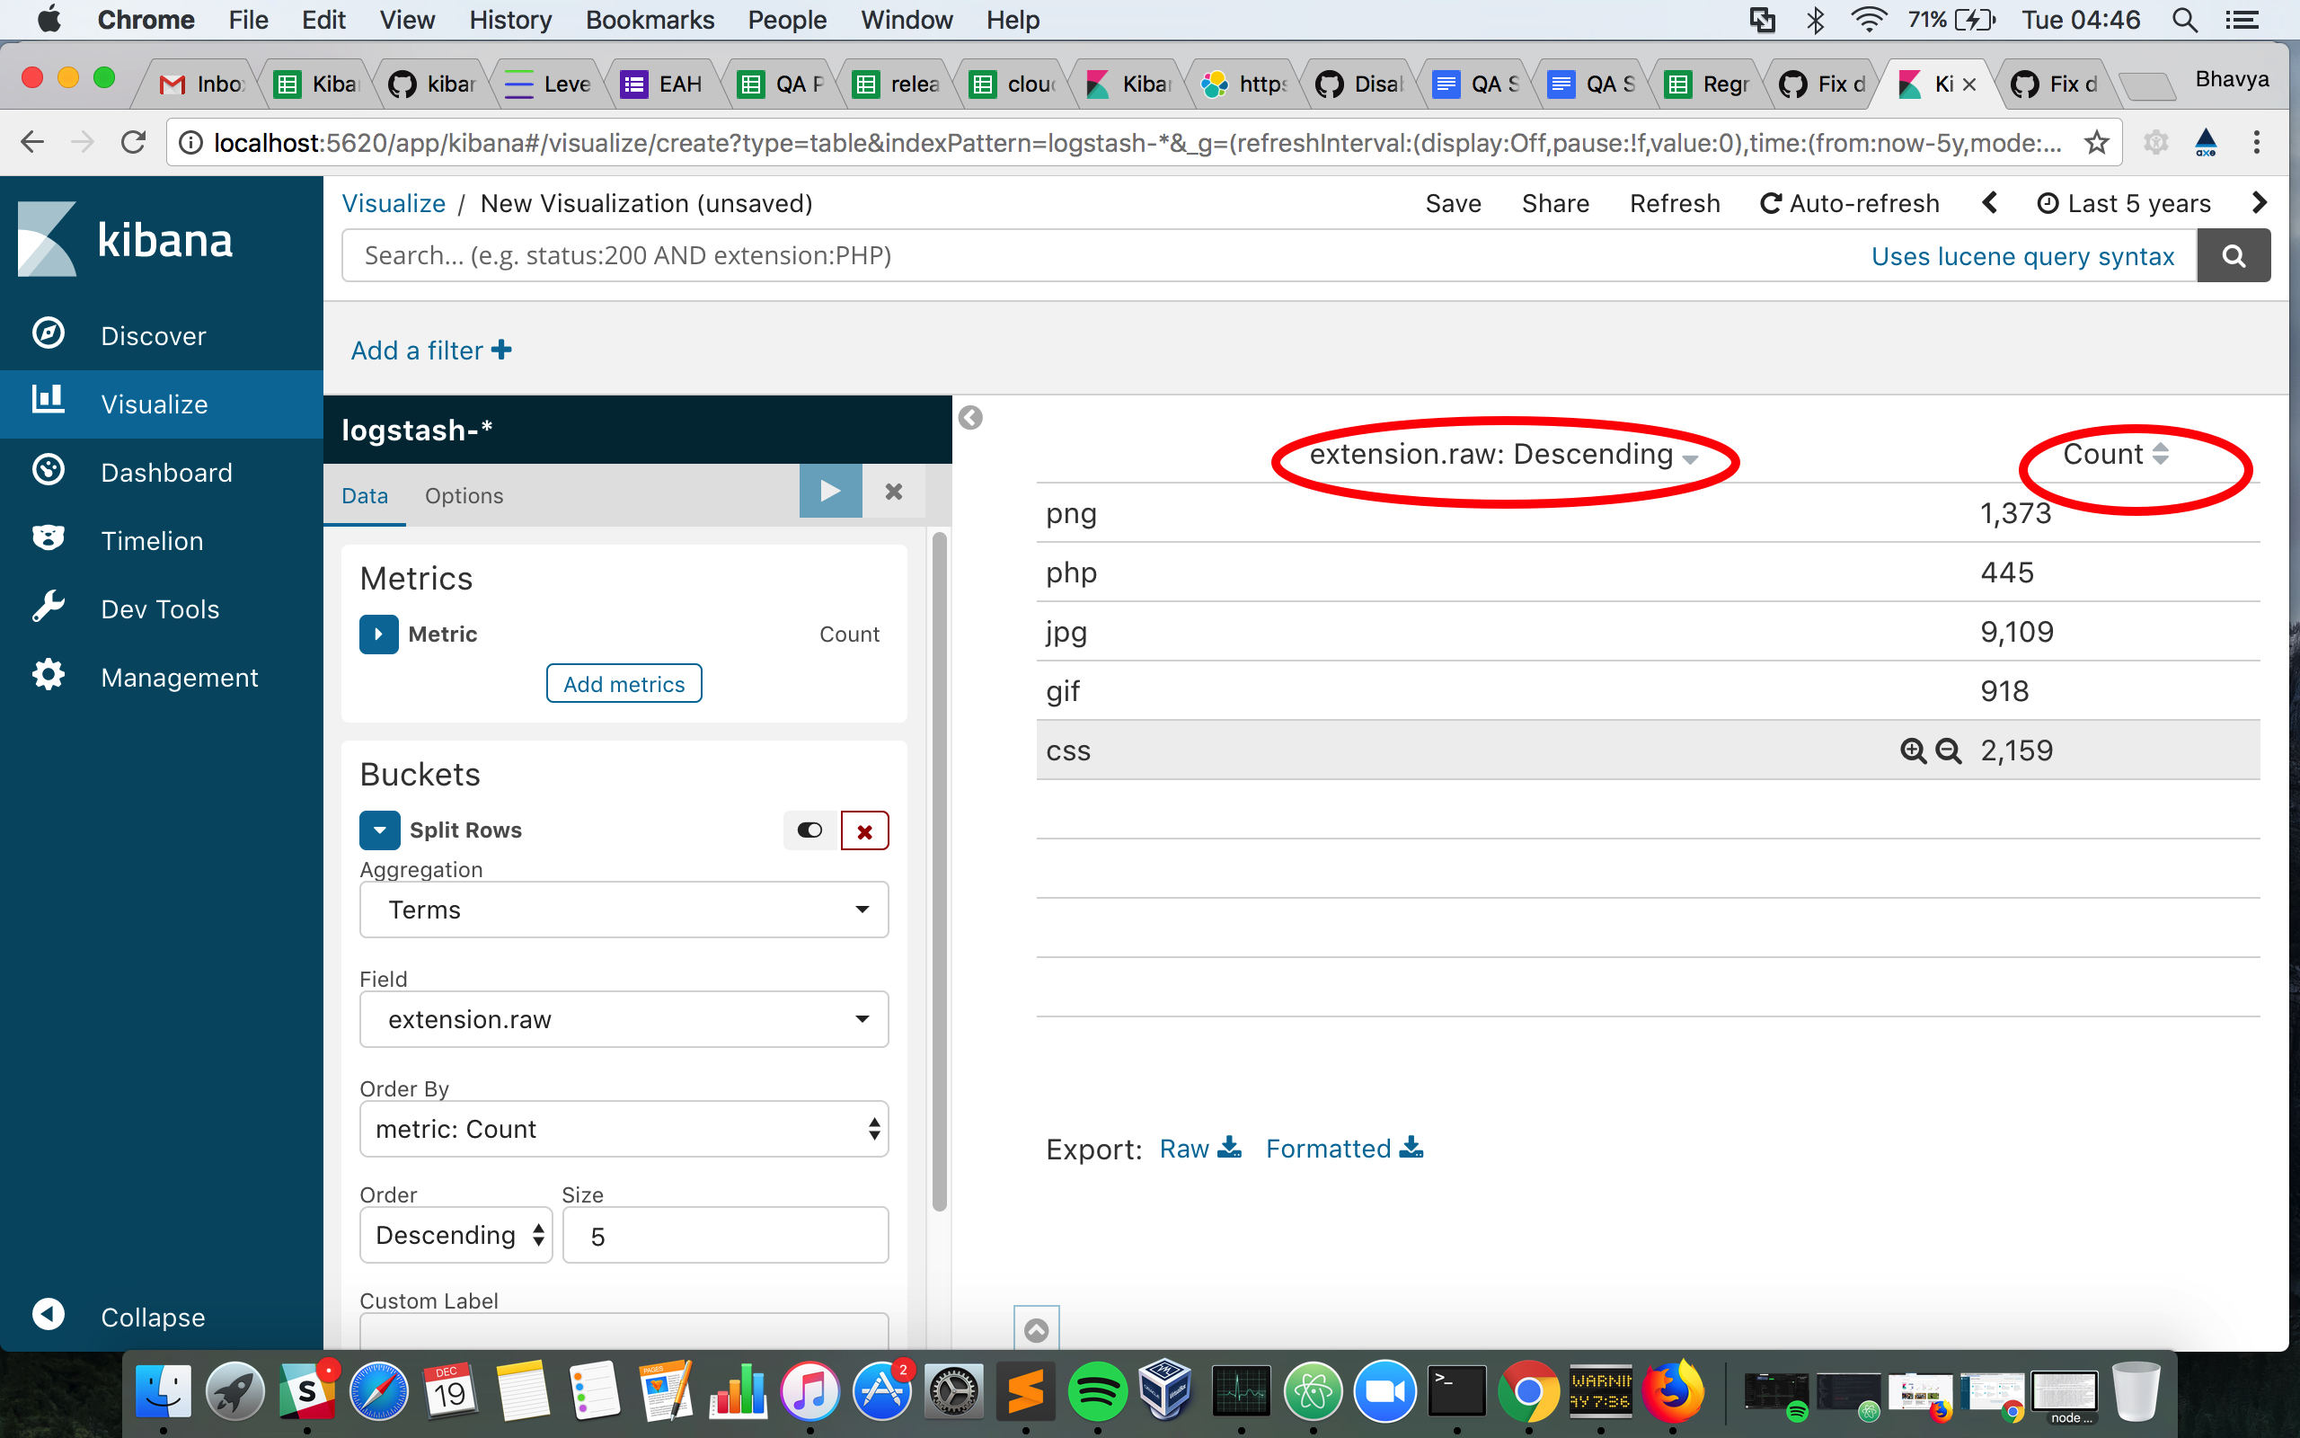Switch to the Options tab
The width and height of the screenshot is (2300, 1438).
coord(463,495)
